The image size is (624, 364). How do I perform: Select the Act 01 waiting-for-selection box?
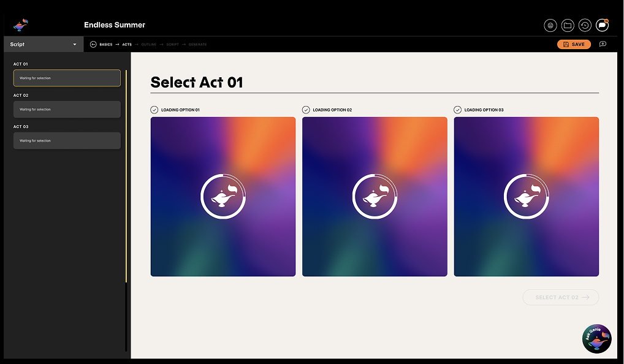point(67,78)
